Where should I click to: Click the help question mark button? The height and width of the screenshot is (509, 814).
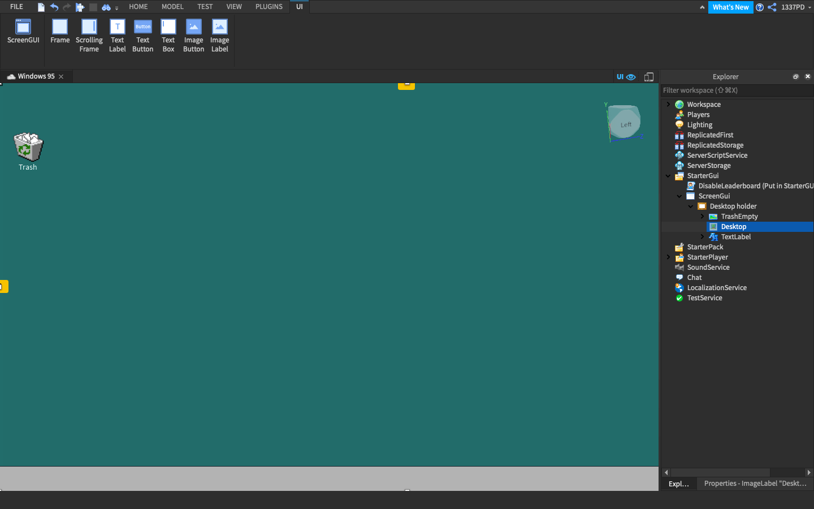(760, 7)
